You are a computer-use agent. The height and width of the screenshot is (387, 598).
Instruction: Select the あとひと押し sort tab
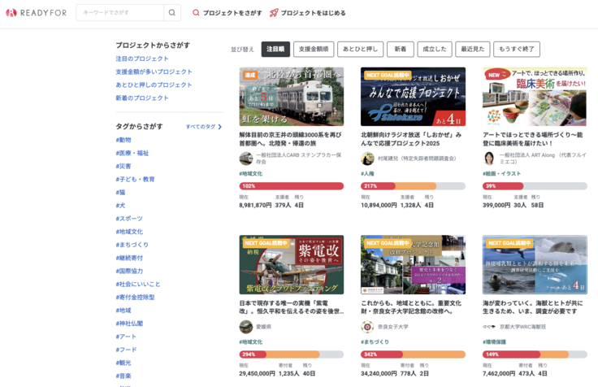pos(360,50)
